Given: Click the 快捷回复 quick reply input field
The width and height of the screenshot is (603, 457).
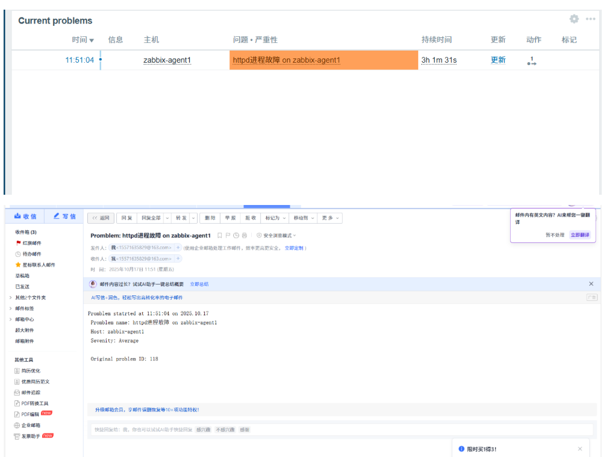Looking at the screenshot, I should (x=342, y=430).
